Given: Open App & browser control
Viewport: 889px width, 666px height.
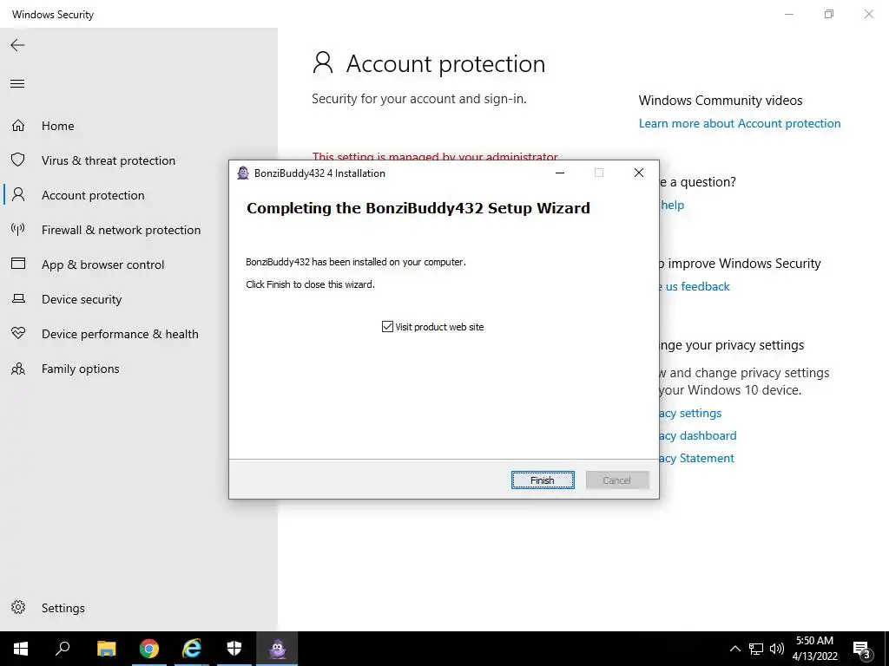Looking at the screenshot, I should point(102,264).
